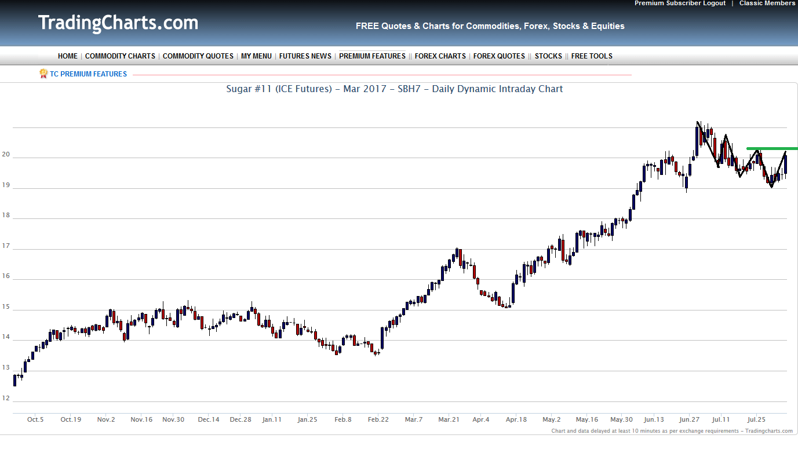Open COMMODITY CHARTS in the navigation bar
The width and height of the screenshot is (798, 453).
point(120,56)
